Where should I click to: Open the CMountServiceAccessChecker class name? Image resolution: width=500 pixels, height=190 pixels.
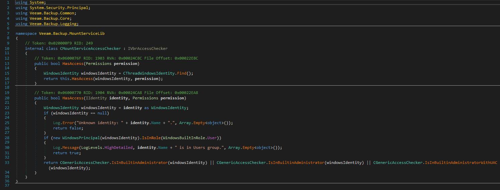click(91, 49)
